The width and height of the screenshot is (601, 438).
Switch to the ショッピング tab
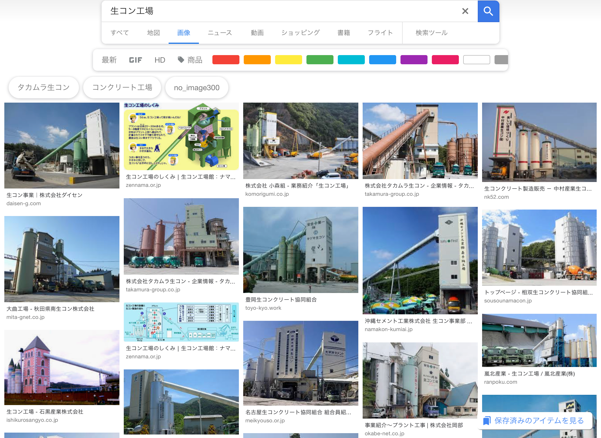pyautogui.click(x=300, y=33)
